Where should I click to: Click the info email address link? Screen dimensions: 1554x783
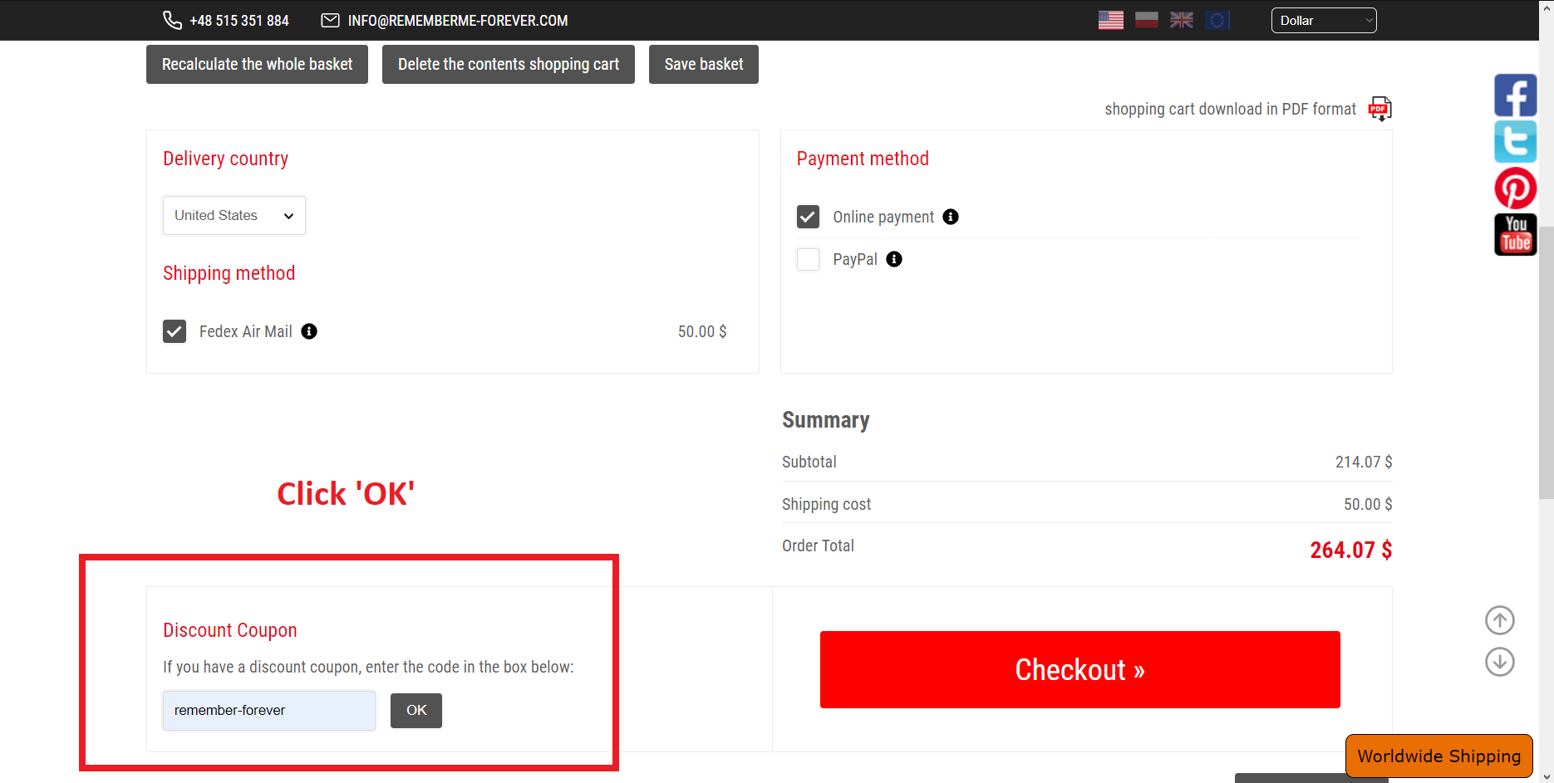pyautogui.click(x=457, y=21)
